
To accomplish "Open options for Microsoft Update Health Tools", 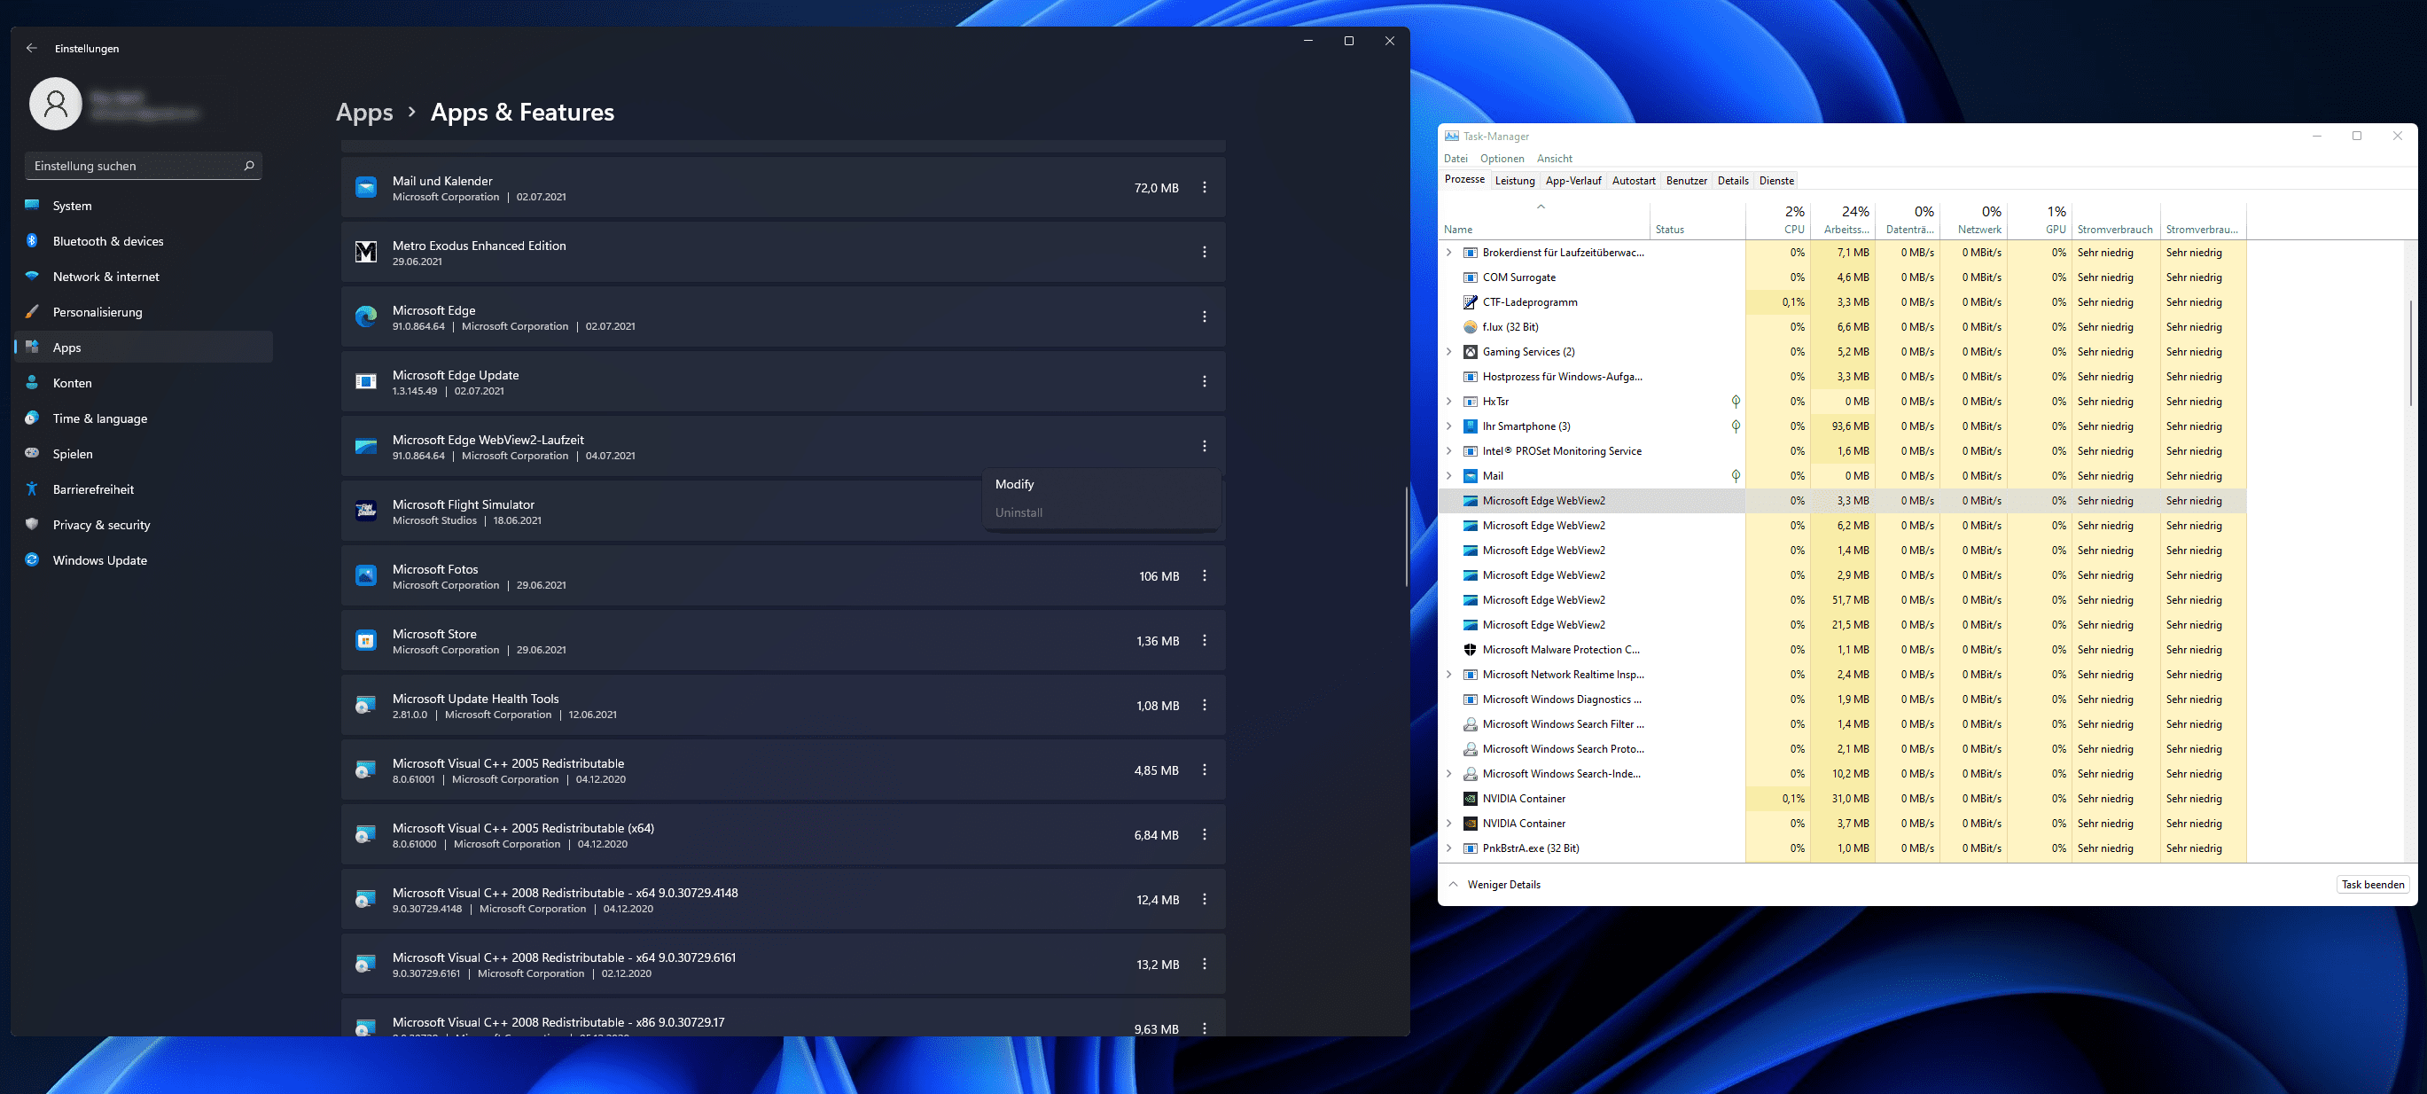I will click(x=1204, y=706).
